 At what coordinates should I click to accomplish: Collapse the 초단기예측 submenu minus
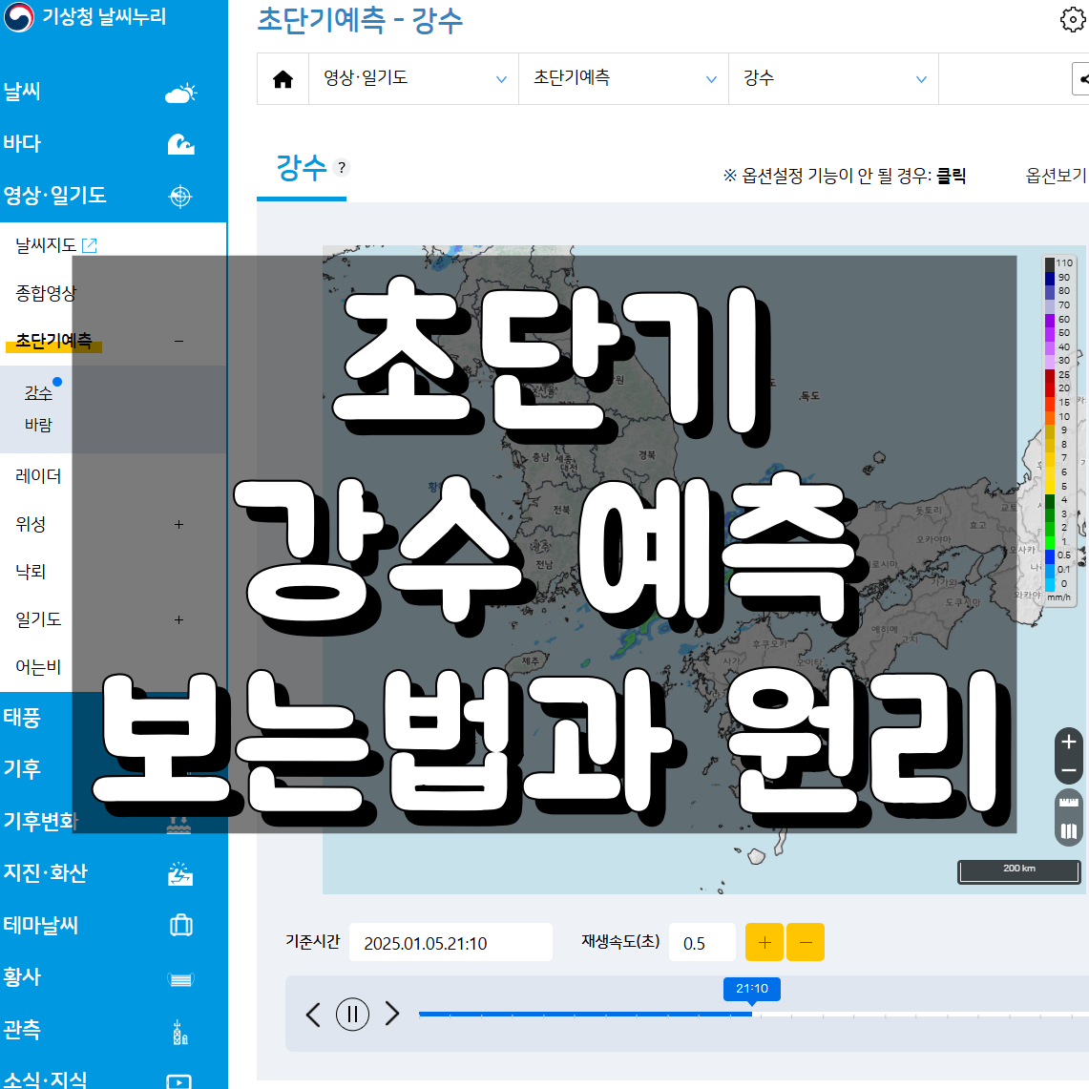click(x=179, y=341)
